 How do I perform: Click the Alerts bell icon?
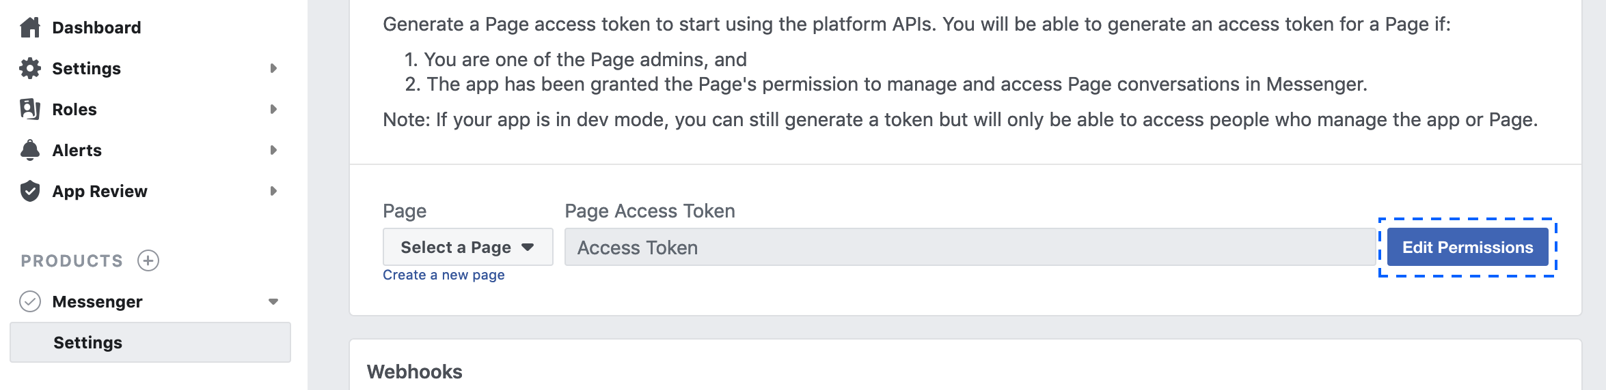[30, 150]
